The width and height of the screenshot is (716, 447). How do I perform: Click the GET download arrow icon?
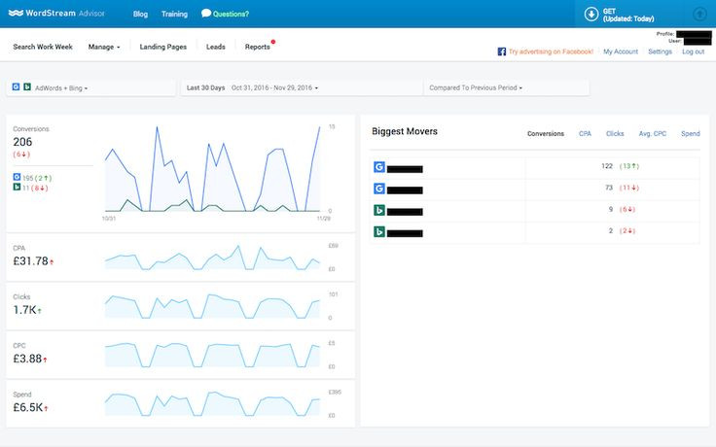coord(591,15)
